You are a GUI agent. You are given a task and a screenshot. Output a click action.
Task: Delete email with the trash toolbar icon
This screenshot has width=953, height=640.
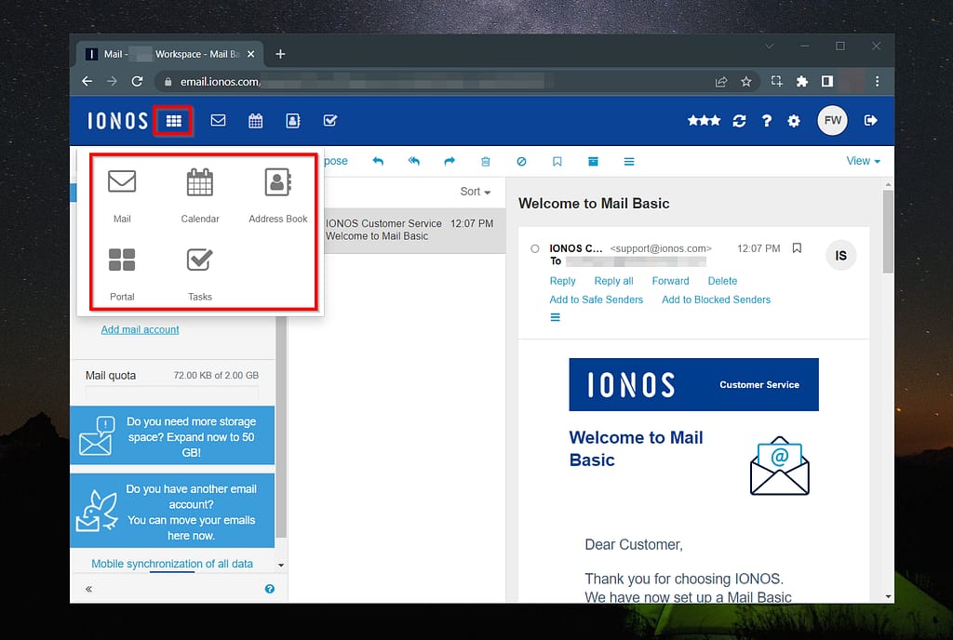pos(486,162)
